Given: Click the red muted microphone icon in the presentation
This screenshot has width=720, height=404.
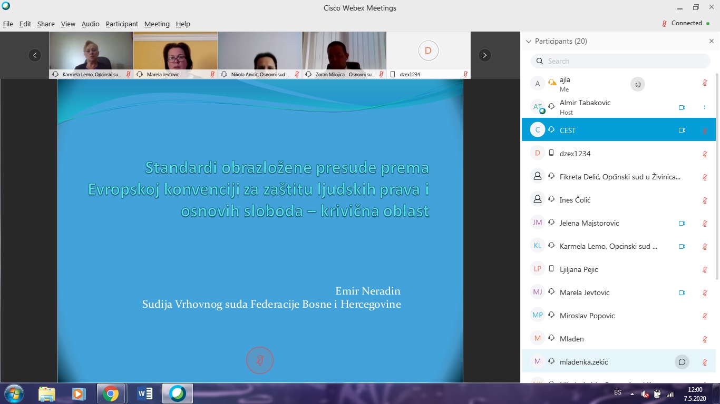Looking at the screenshot, I should click(x=260, y=360).
